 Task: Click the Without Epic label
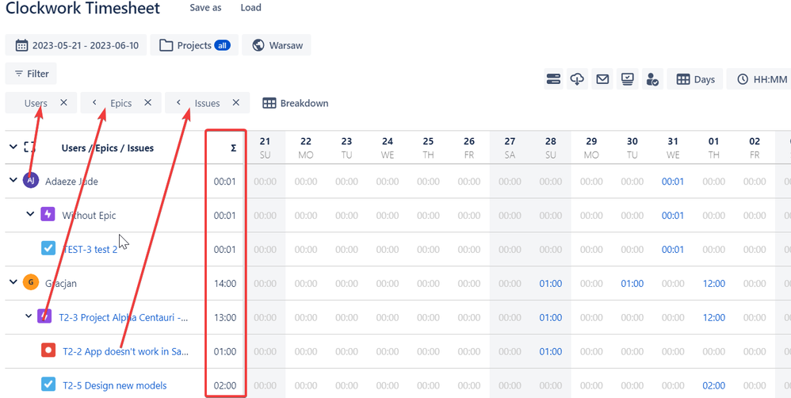[89, 216]
